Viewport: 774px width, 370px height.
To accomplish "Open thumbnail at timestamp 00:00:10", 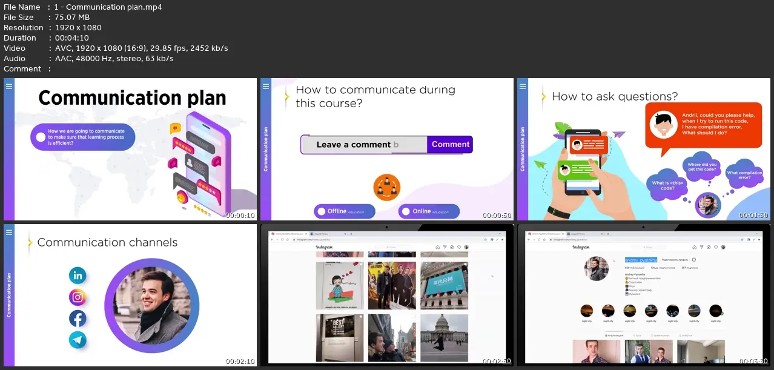I will pyautogui.click(x=130, y=149).
